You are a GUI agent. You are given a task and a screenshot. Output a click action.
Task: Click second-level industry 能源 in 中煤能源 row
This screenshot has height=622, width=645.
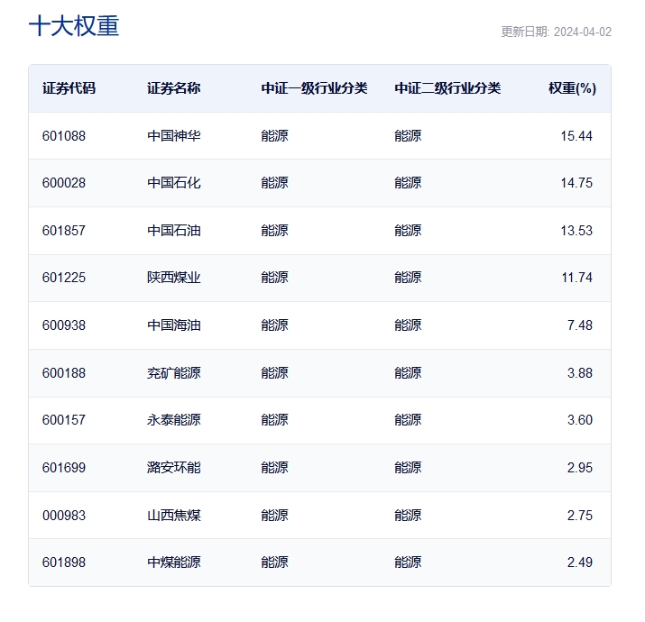[x=408, y=563]
